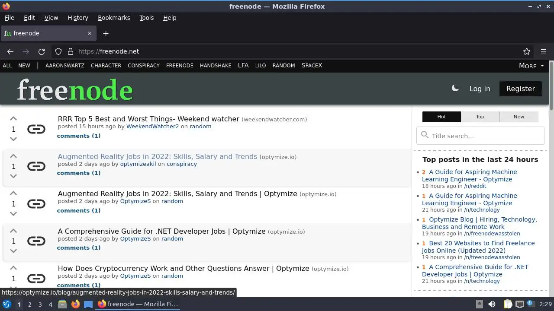Viewport: 554px width, 311px height.
Task: Open RRR Top 5 Best and Worst Things title
Action: (148, 119)
